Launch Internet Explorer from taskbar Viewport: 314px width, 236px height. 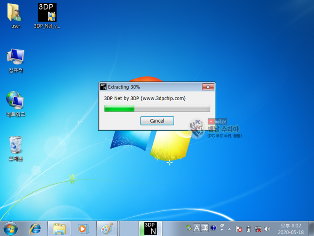pos(35,229)
